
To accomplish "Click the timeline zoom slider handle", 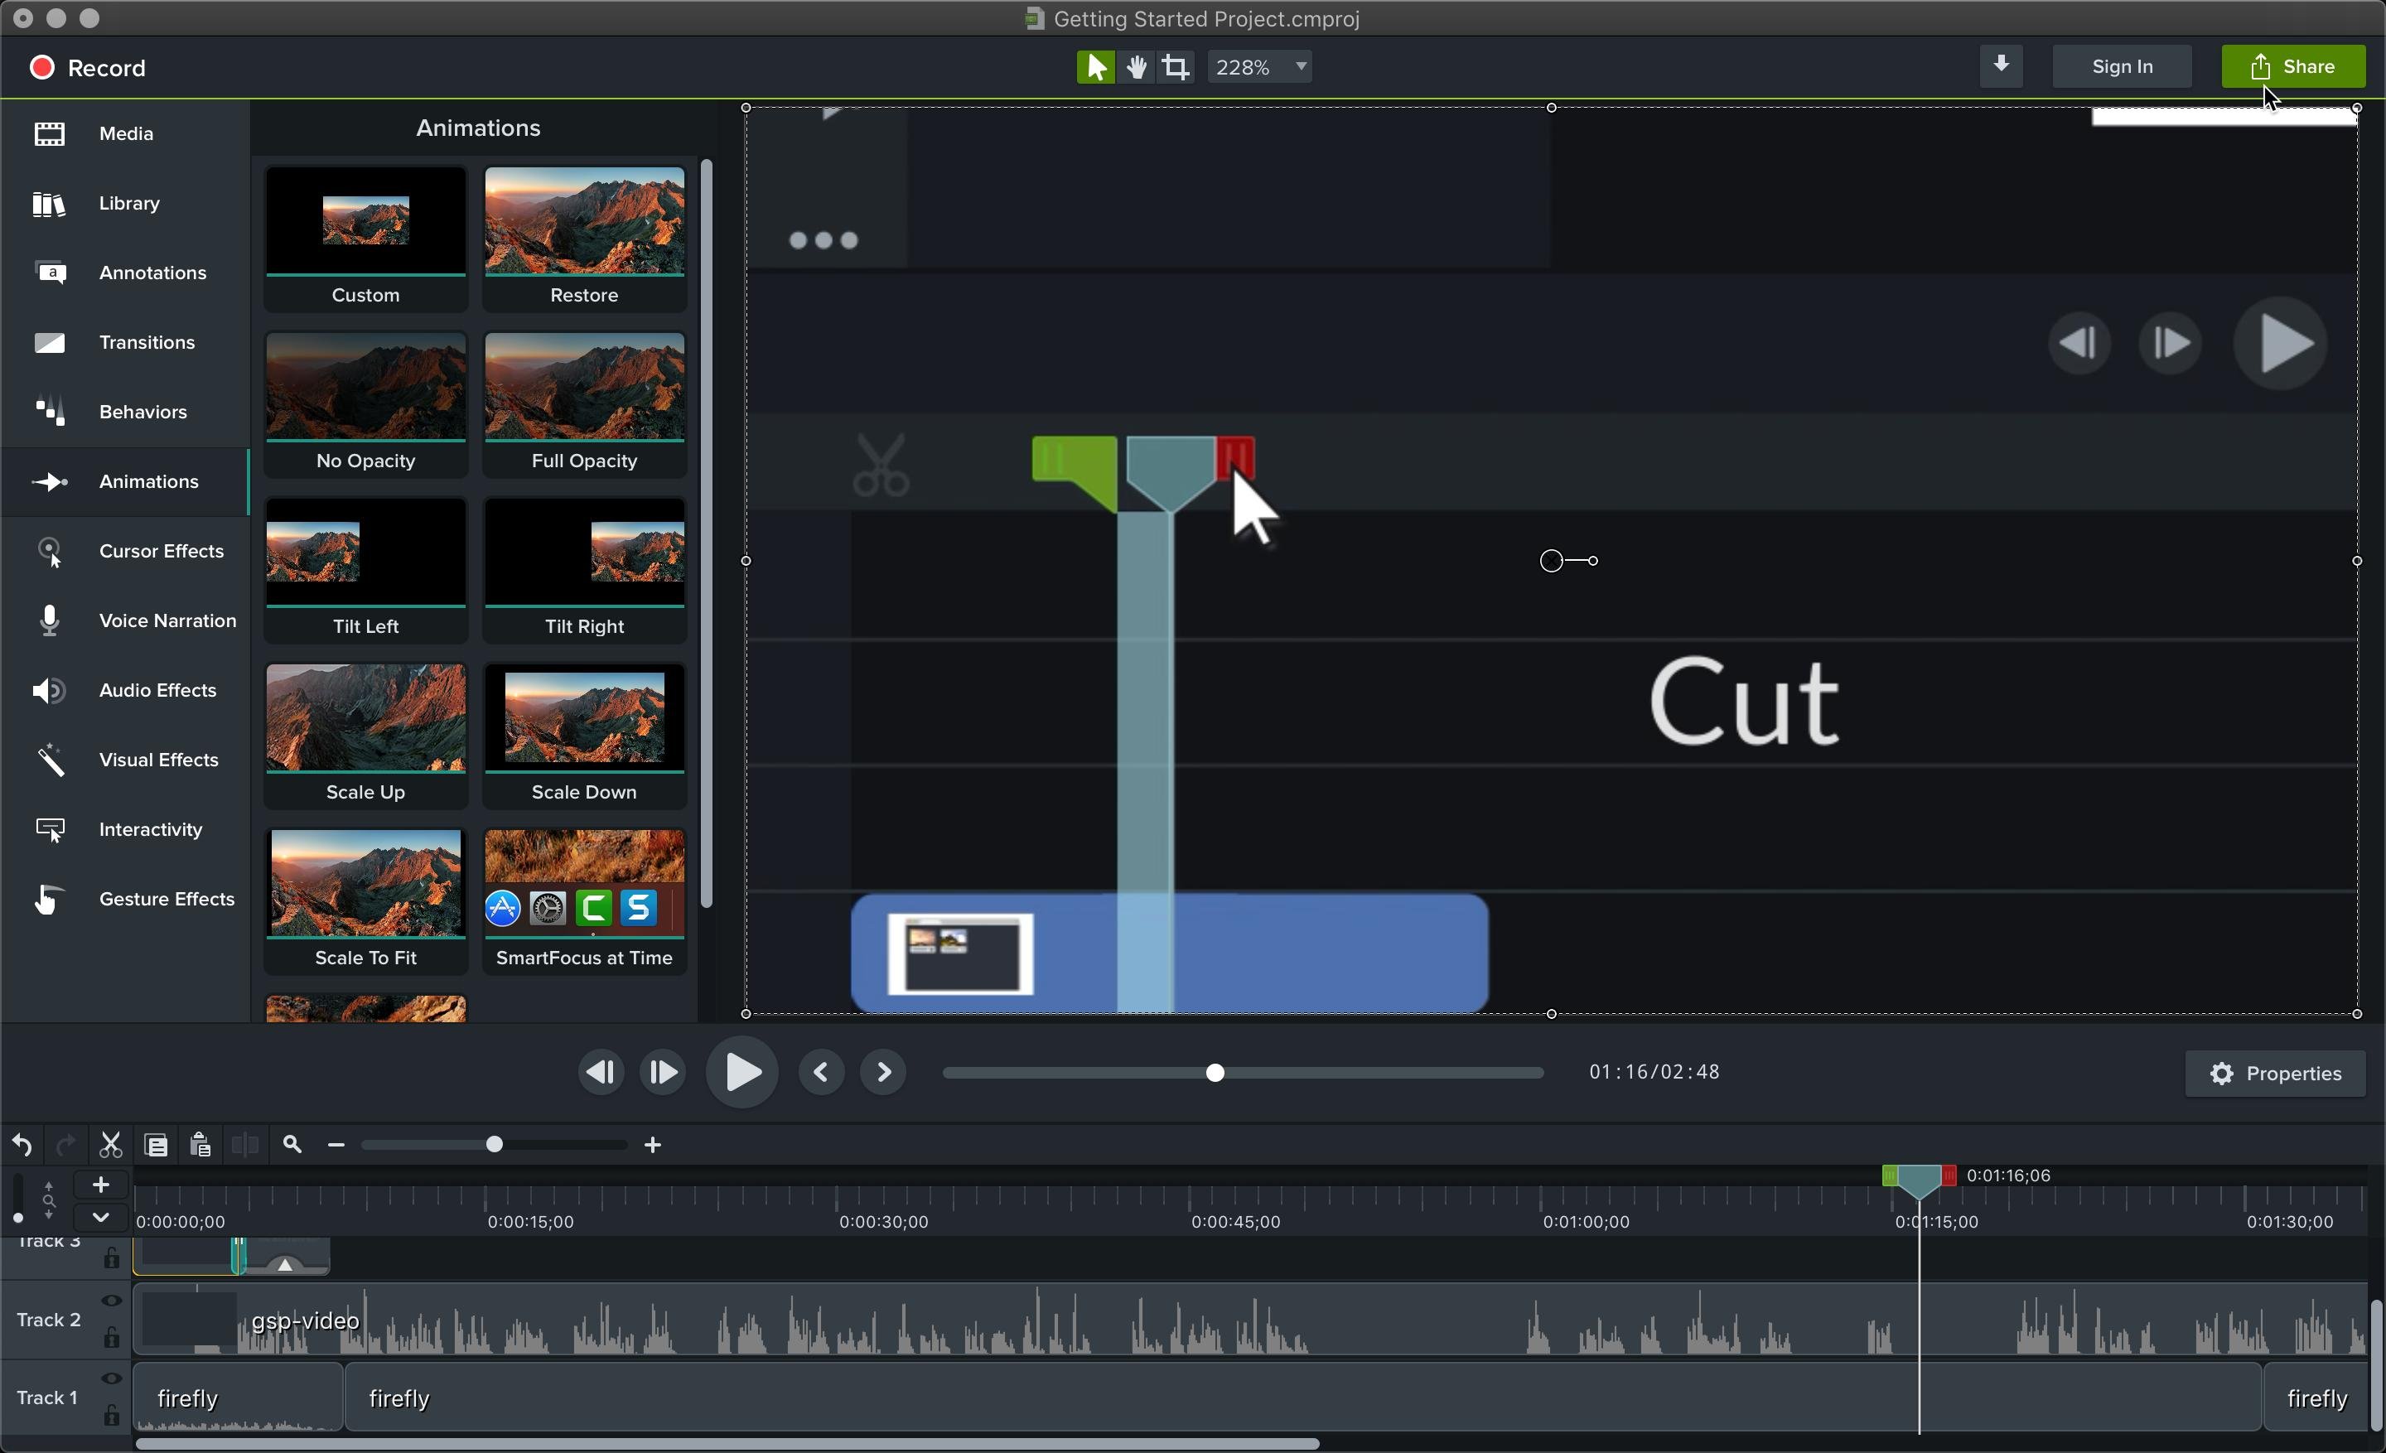I will pos(495,1145).
